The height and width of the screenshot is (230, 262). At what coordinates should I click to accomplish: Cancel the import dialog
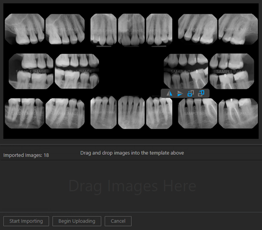click(118, 221)
